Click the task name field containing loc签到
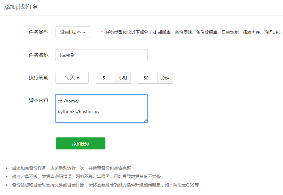 (101, 55)
